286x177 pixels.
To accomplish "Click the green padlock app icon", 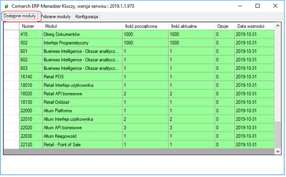I will [7, 6].
